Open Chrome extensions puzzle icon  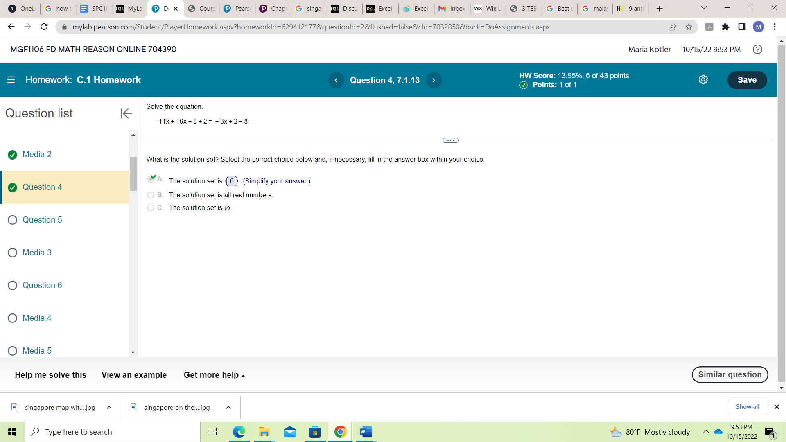tap(725, 27)
